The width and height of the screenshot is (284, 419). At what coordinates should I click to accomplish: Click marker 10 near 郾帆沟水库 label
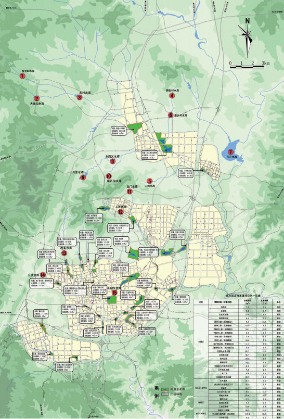(108, 176)
